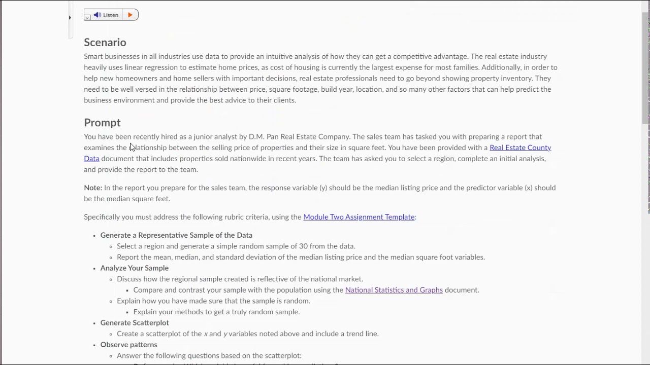Screen dimensions: 650x365
Task: Expand the Listen widget dropdown chevron
Action: click(x=87, y=17)
